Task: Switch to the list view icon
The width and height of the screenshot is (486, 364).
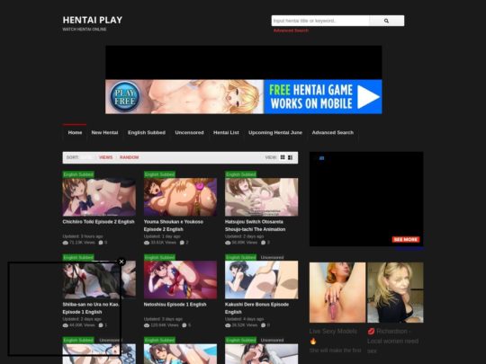Action: click(290, 157)
